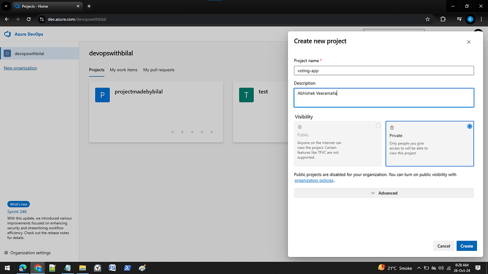Click the Azure DevOps logo

coord(7,34)
